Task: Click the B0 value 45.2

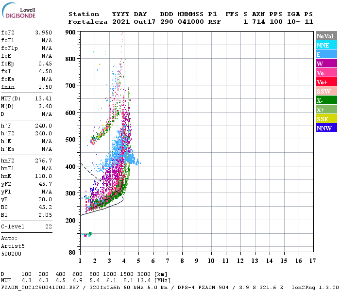Action: coord(45,207)
